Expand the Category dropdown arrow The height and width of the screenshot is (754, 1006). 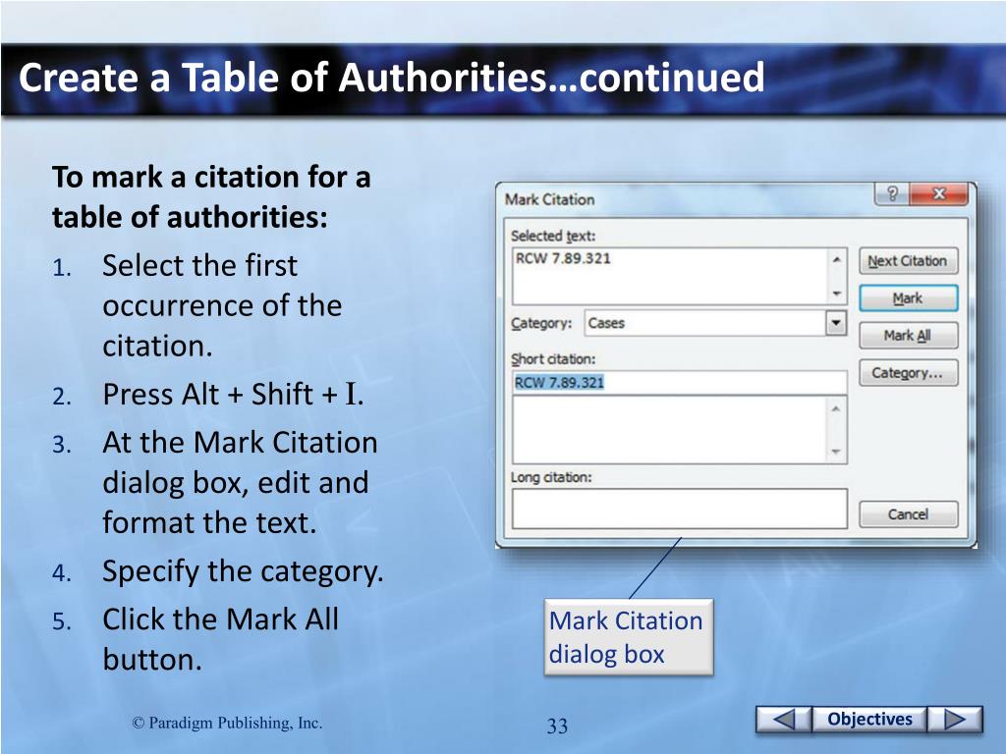tap(835, 323)
